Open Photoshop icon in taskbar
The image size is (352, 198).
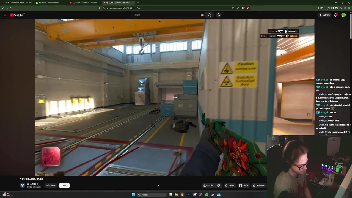(x=188, y=195)
